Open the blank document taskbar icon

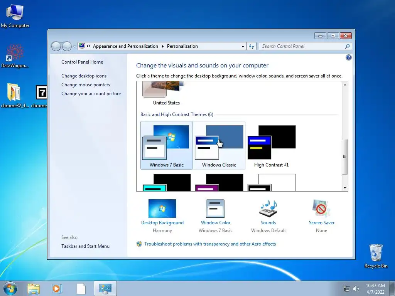click(x=81, y=288)
